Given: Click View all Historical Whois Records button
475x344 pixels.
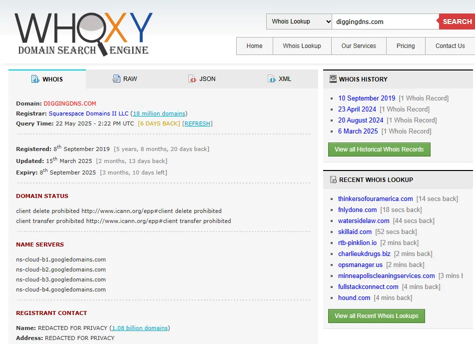Looking at the screenshot, I should [379, 149].
